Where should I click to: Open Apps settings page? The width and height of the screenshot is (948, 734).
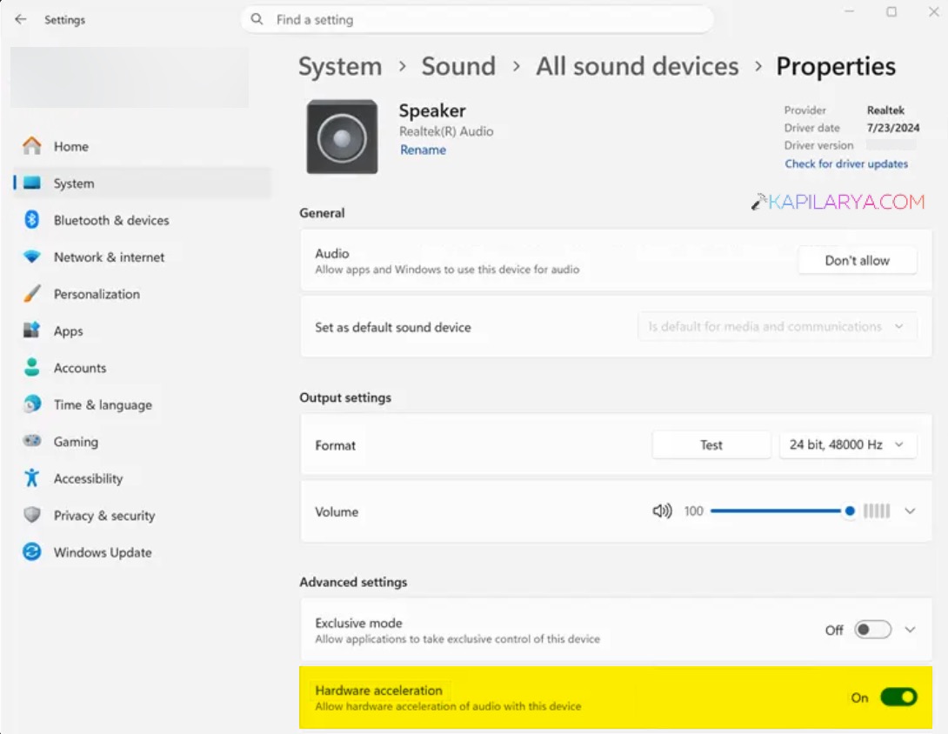[142, 330]
